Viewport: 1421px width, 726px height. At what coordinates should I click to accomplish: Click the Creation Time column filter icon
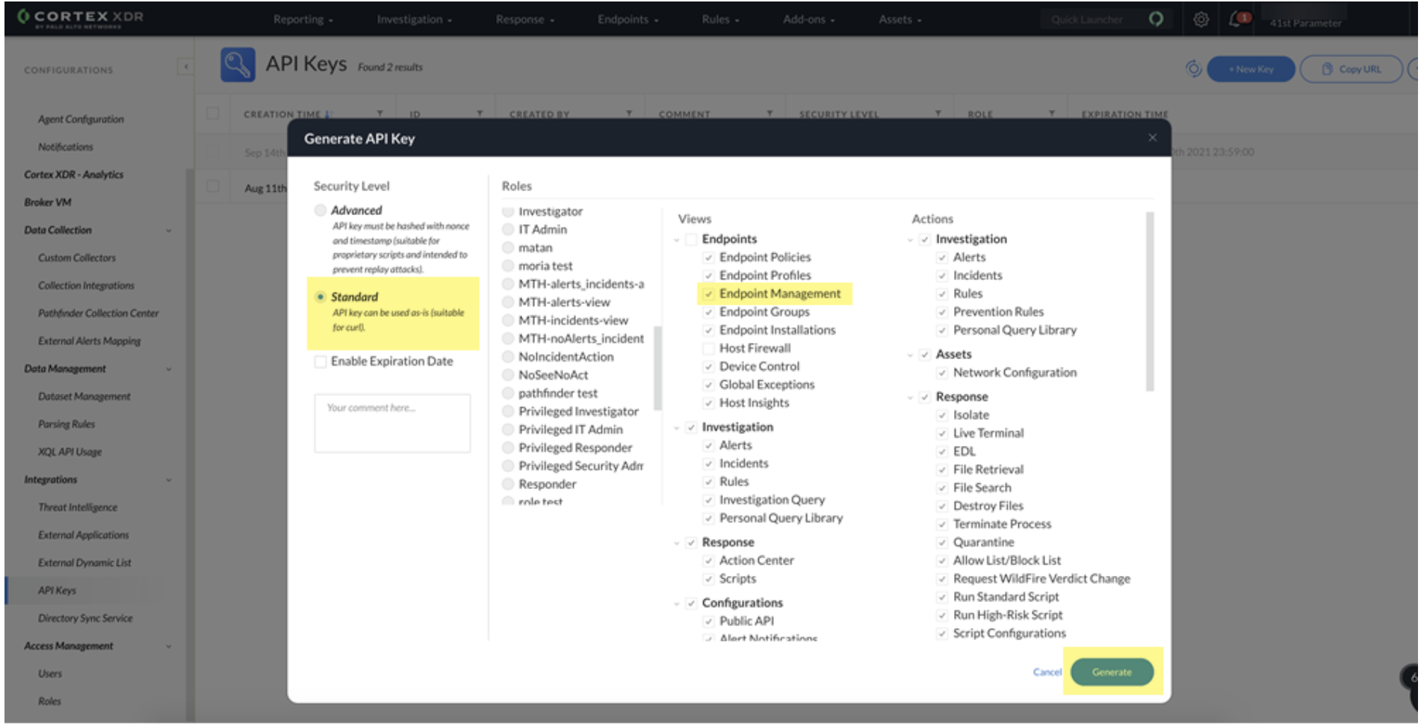(380, 114)
